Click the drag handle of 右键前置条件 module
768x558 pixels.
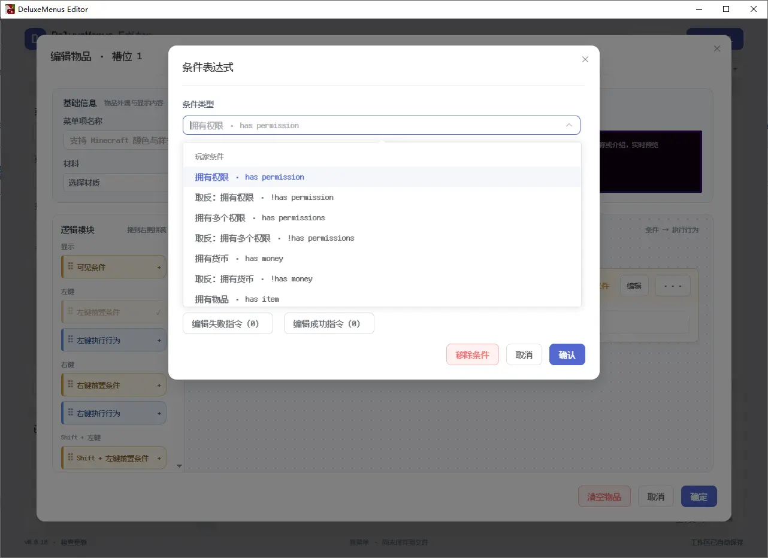click(x=71, y=385)
